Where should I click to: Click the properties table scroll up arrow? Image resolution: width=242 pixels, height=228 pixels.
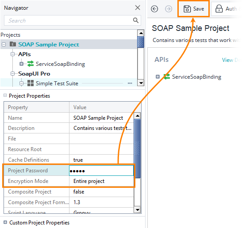[x=137, y=116]
